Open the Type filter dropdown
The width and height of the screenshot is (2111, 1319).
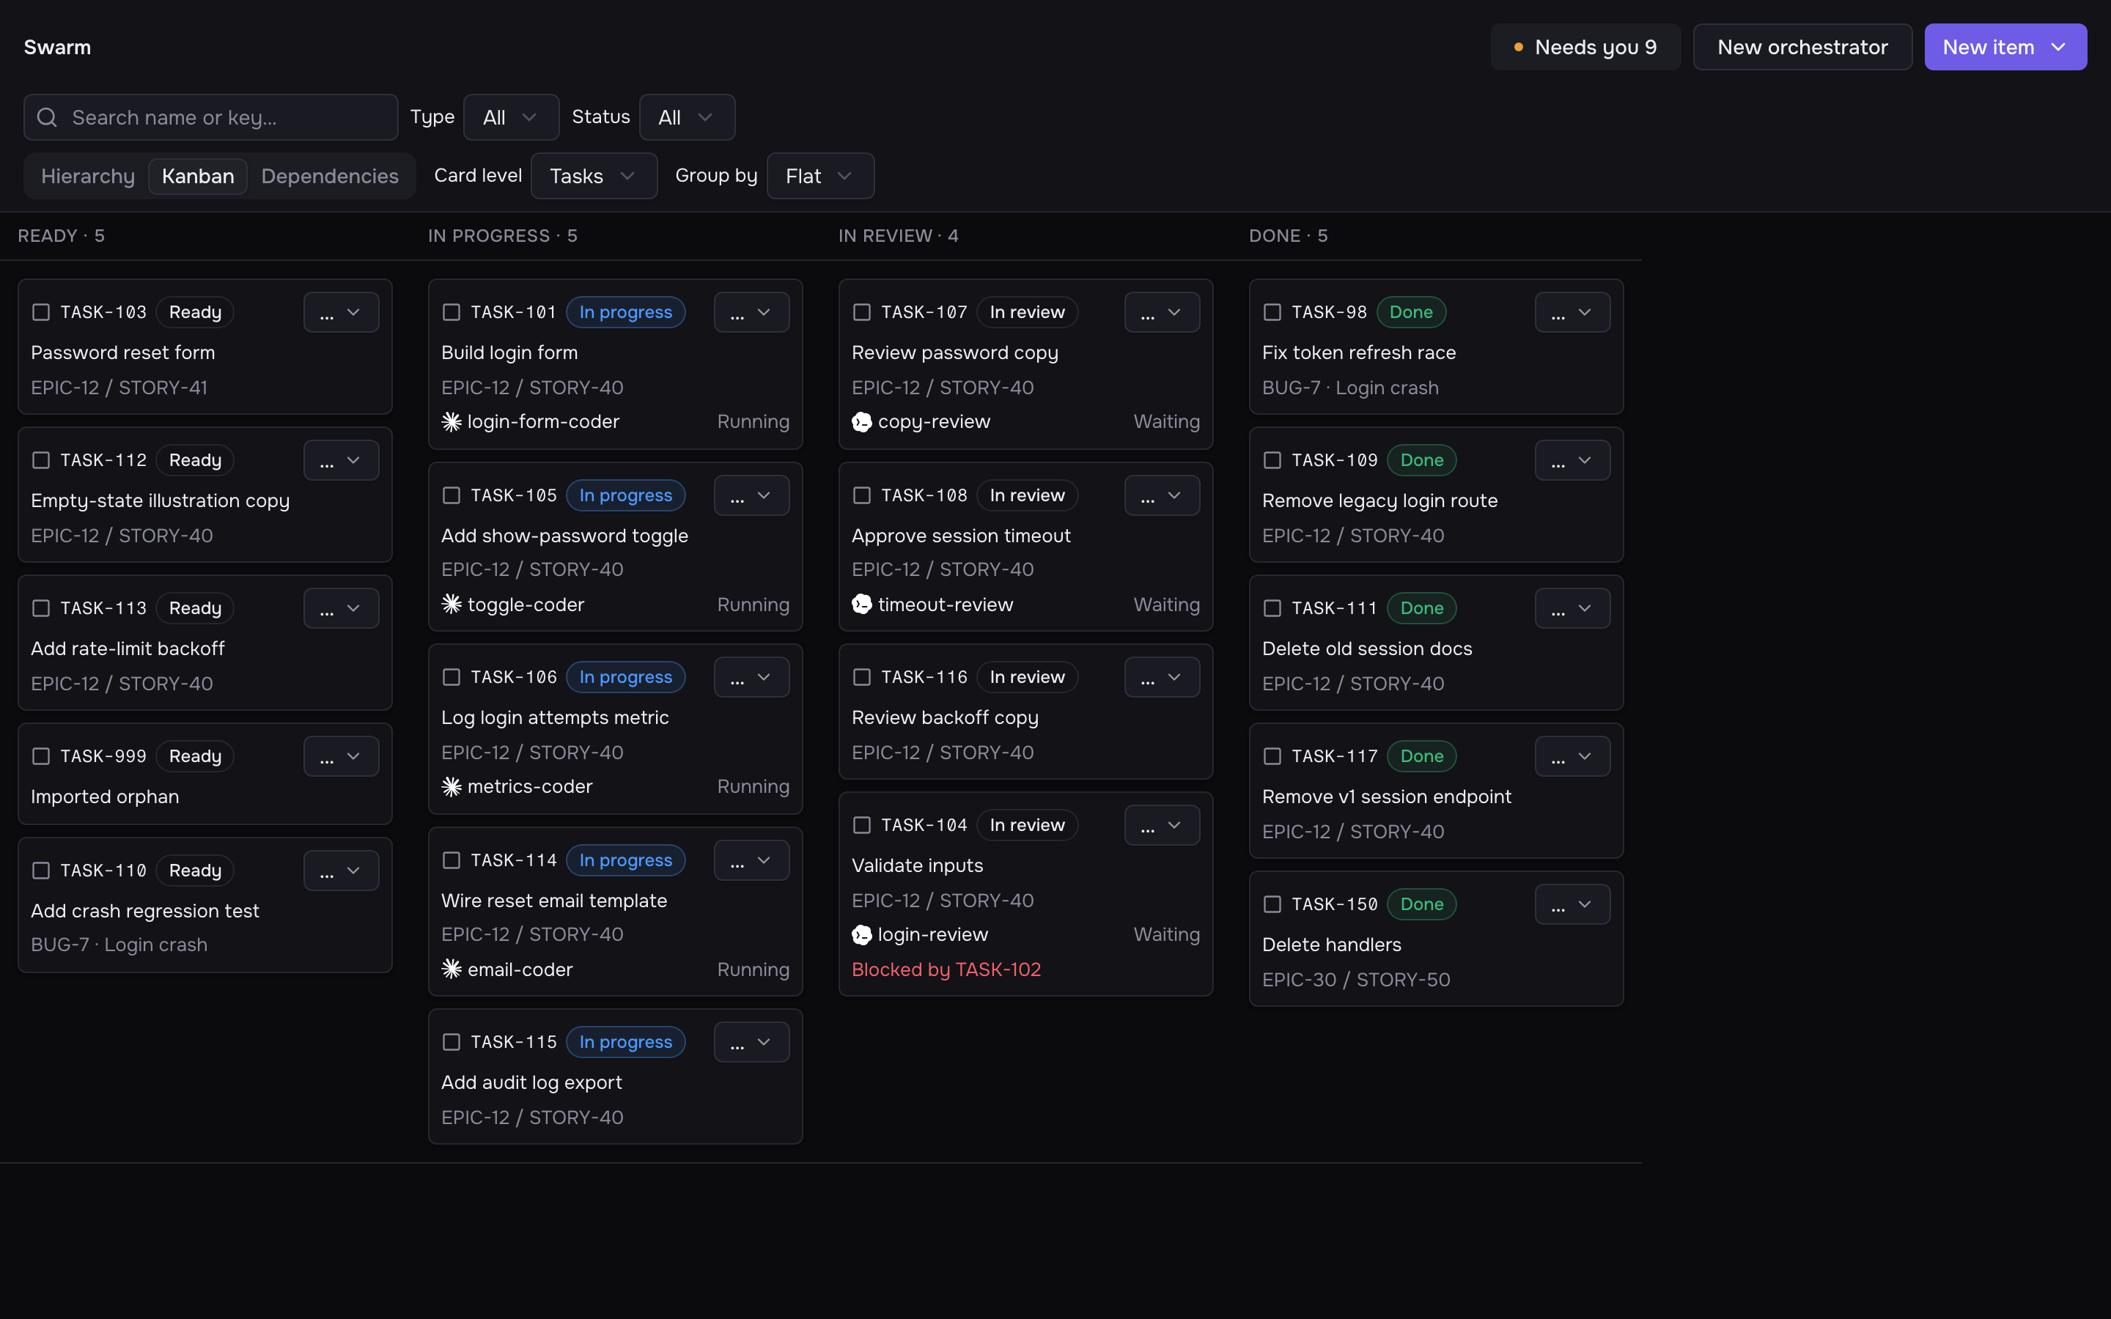(511, 118)
